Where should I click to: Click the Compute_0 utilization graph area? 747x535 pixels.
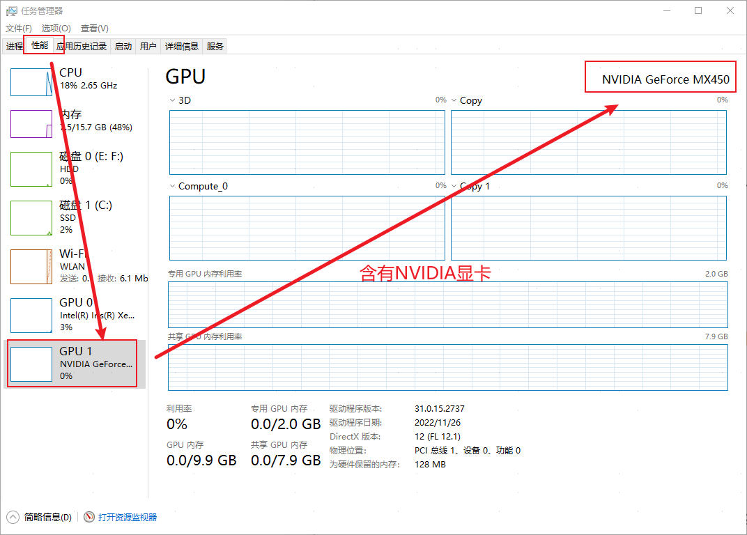coord(307,228)
